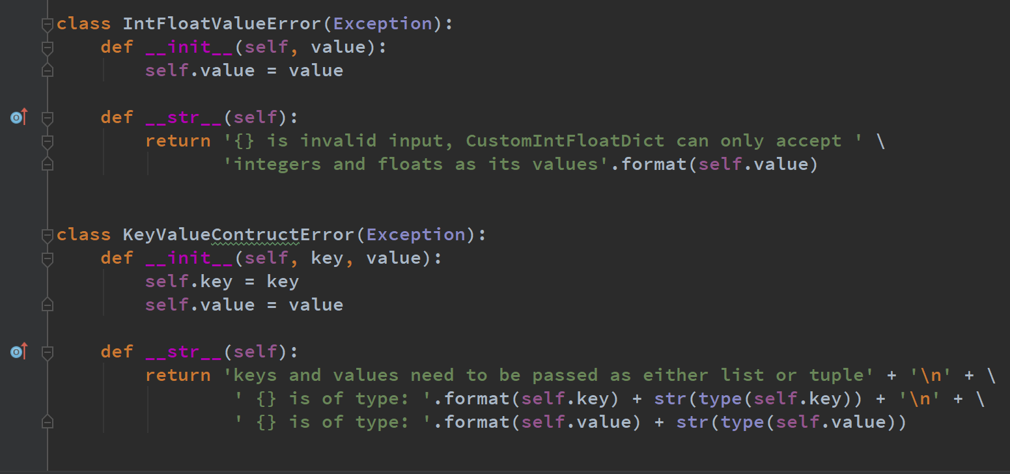Click override icon beside IntFloatValueError's __str__ method

click(19, 118)
